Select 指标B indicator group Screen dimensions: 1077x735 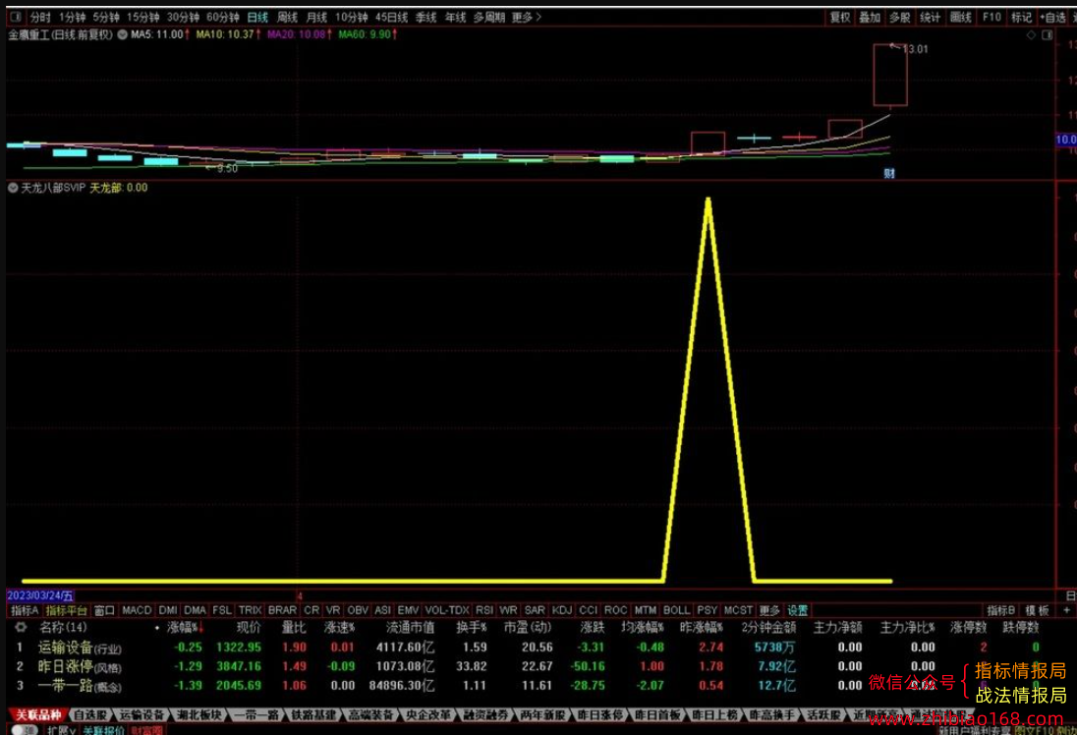pos(1000,610)
